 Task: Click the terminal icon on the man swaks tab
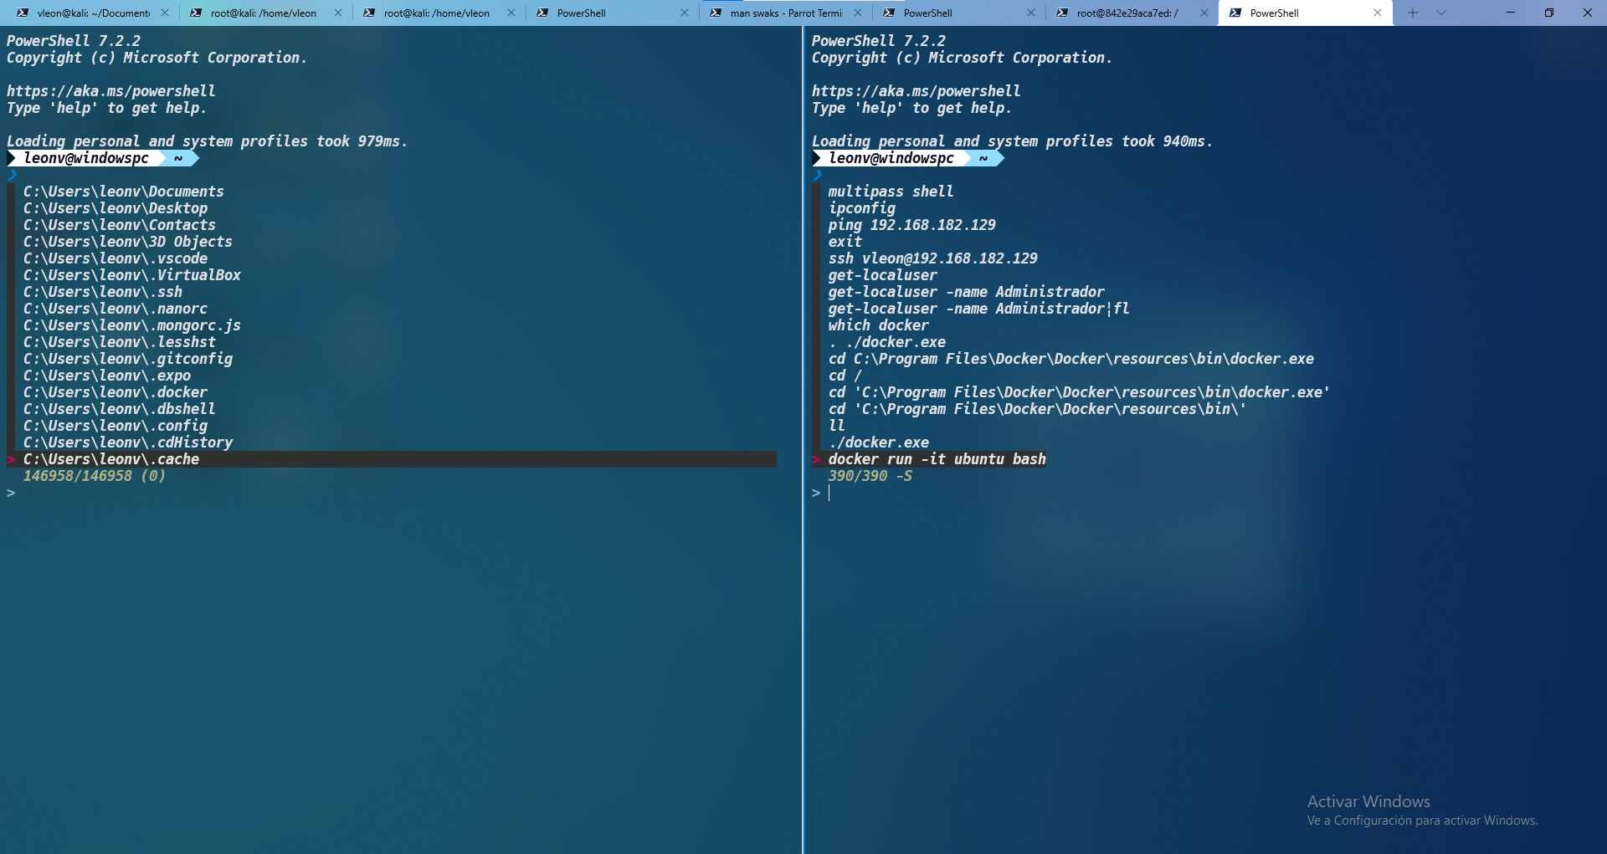click(x=716, y=13)
